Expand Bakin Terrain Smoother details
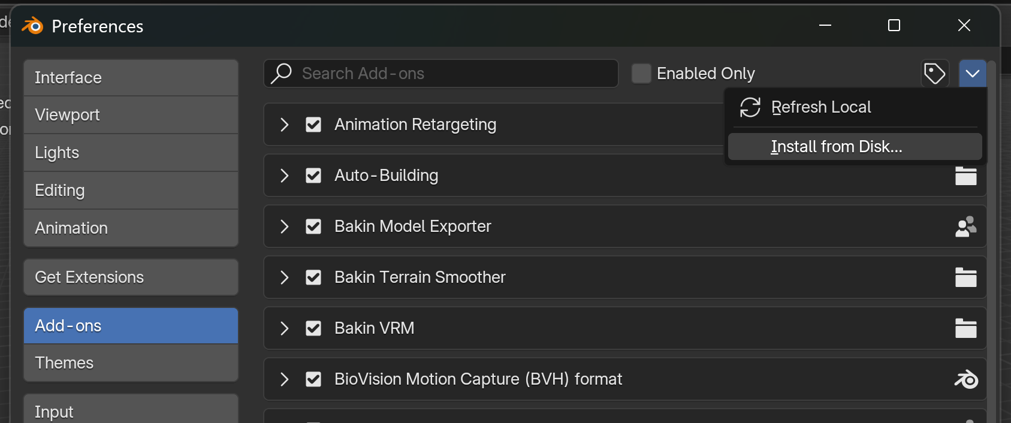Screen dimensions: 1011x423 click(x=285, y=277)
